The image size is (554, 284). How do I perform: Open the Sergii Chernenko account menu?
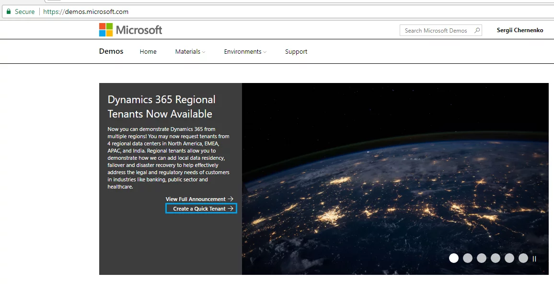coord(520,30)
